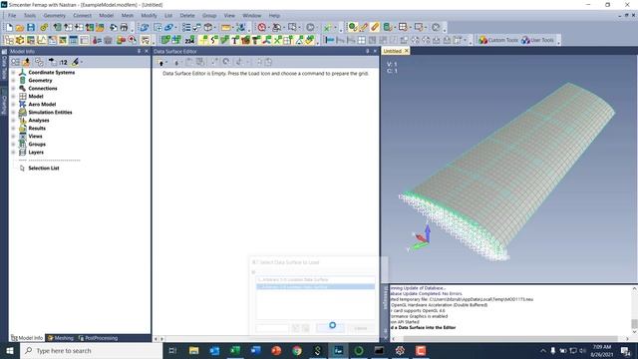Click the green database icon in the toolbar
Screen dimensions: 638x359
pos(387,27)
